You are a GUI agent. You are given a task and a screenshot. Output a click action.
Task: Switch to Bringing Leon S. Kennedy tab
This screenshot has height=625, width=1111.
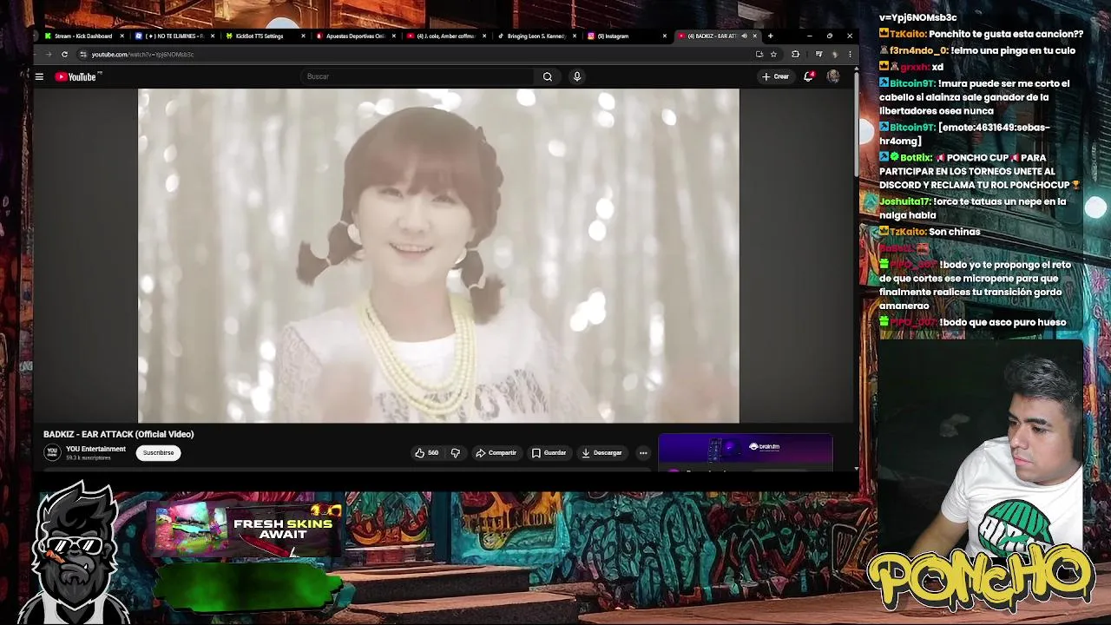(536, 36)
